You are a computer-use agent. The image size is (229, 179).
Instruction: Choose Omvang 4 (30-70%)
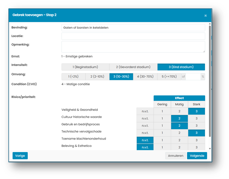point(145,77)
